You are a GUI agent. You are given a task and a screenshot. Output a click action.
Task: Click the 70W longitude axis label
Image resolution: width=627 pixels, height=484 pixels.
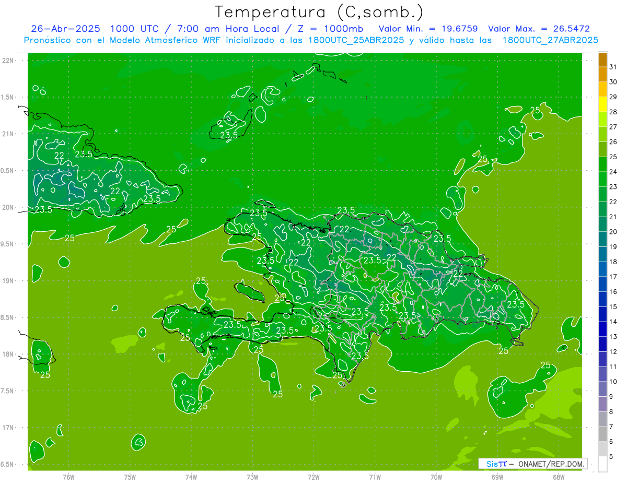(x=436, y=477)
